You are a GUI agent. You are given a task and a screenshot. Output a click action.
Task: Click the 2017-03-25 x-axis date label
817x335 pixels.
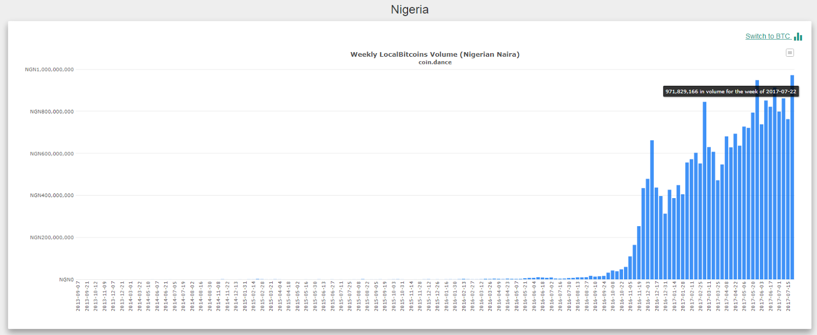click(718, 296)
